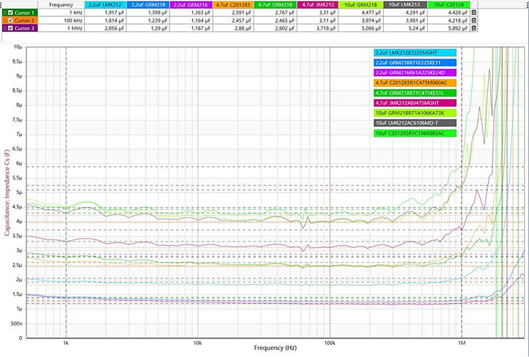Screen dimensions: 529x357
Task: Select the Frequency column header
Action: (x=61, y=4)
